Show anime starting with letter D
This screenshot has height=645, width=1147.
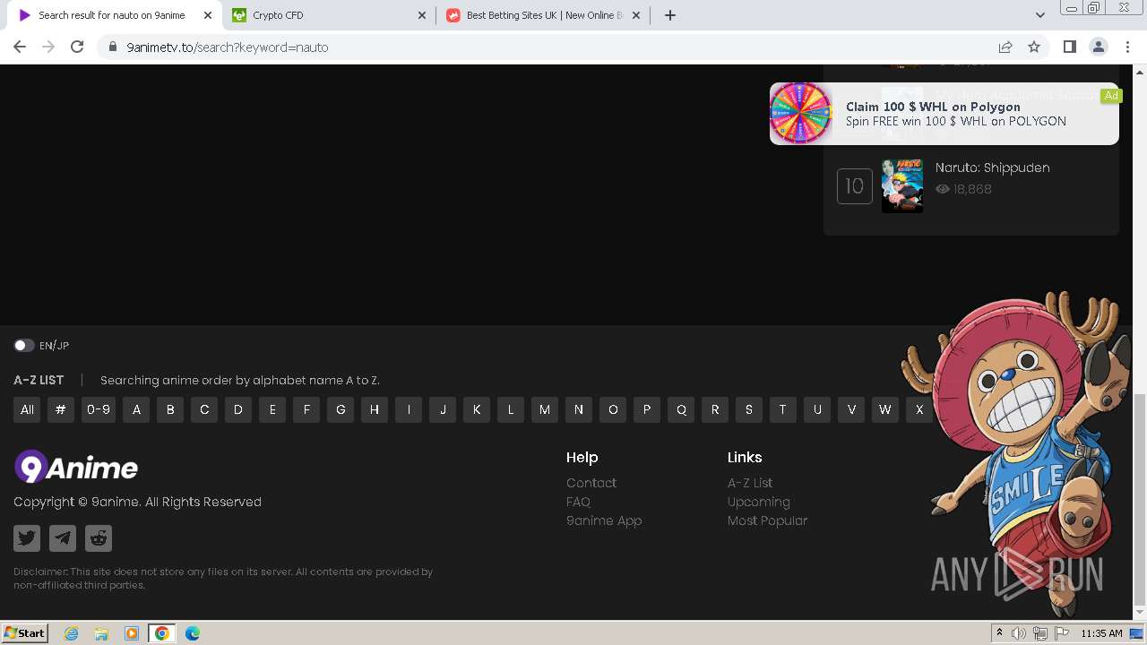[238, 409]
